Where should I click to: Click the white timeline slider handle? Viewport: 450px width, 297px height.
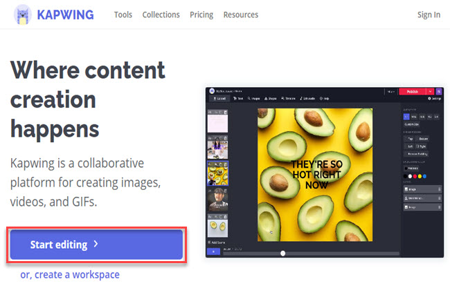282,253
